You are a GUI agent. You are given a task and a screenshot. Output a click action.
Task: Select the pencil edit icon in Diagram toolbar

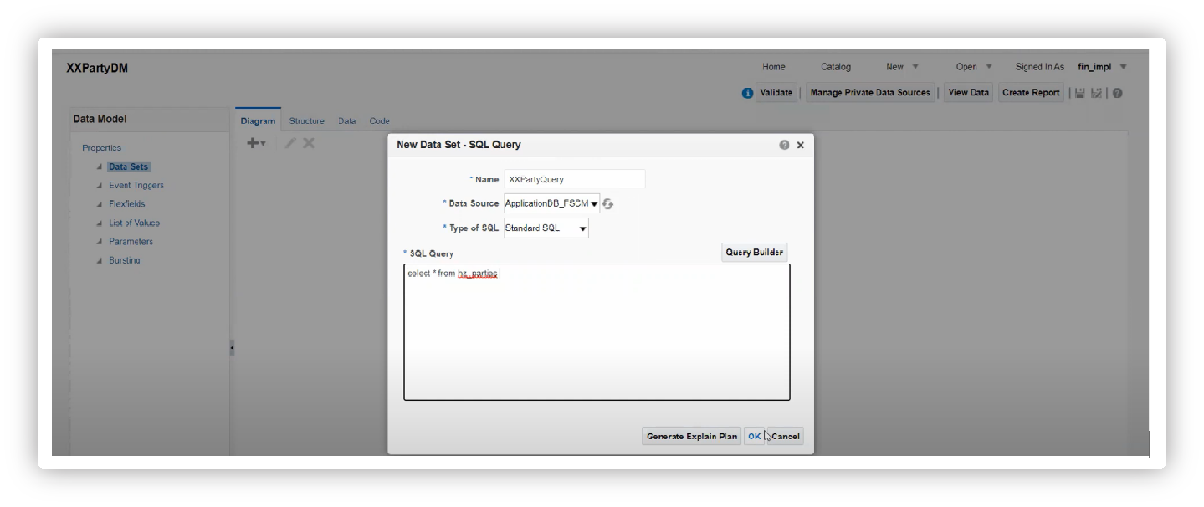[289, 142]
